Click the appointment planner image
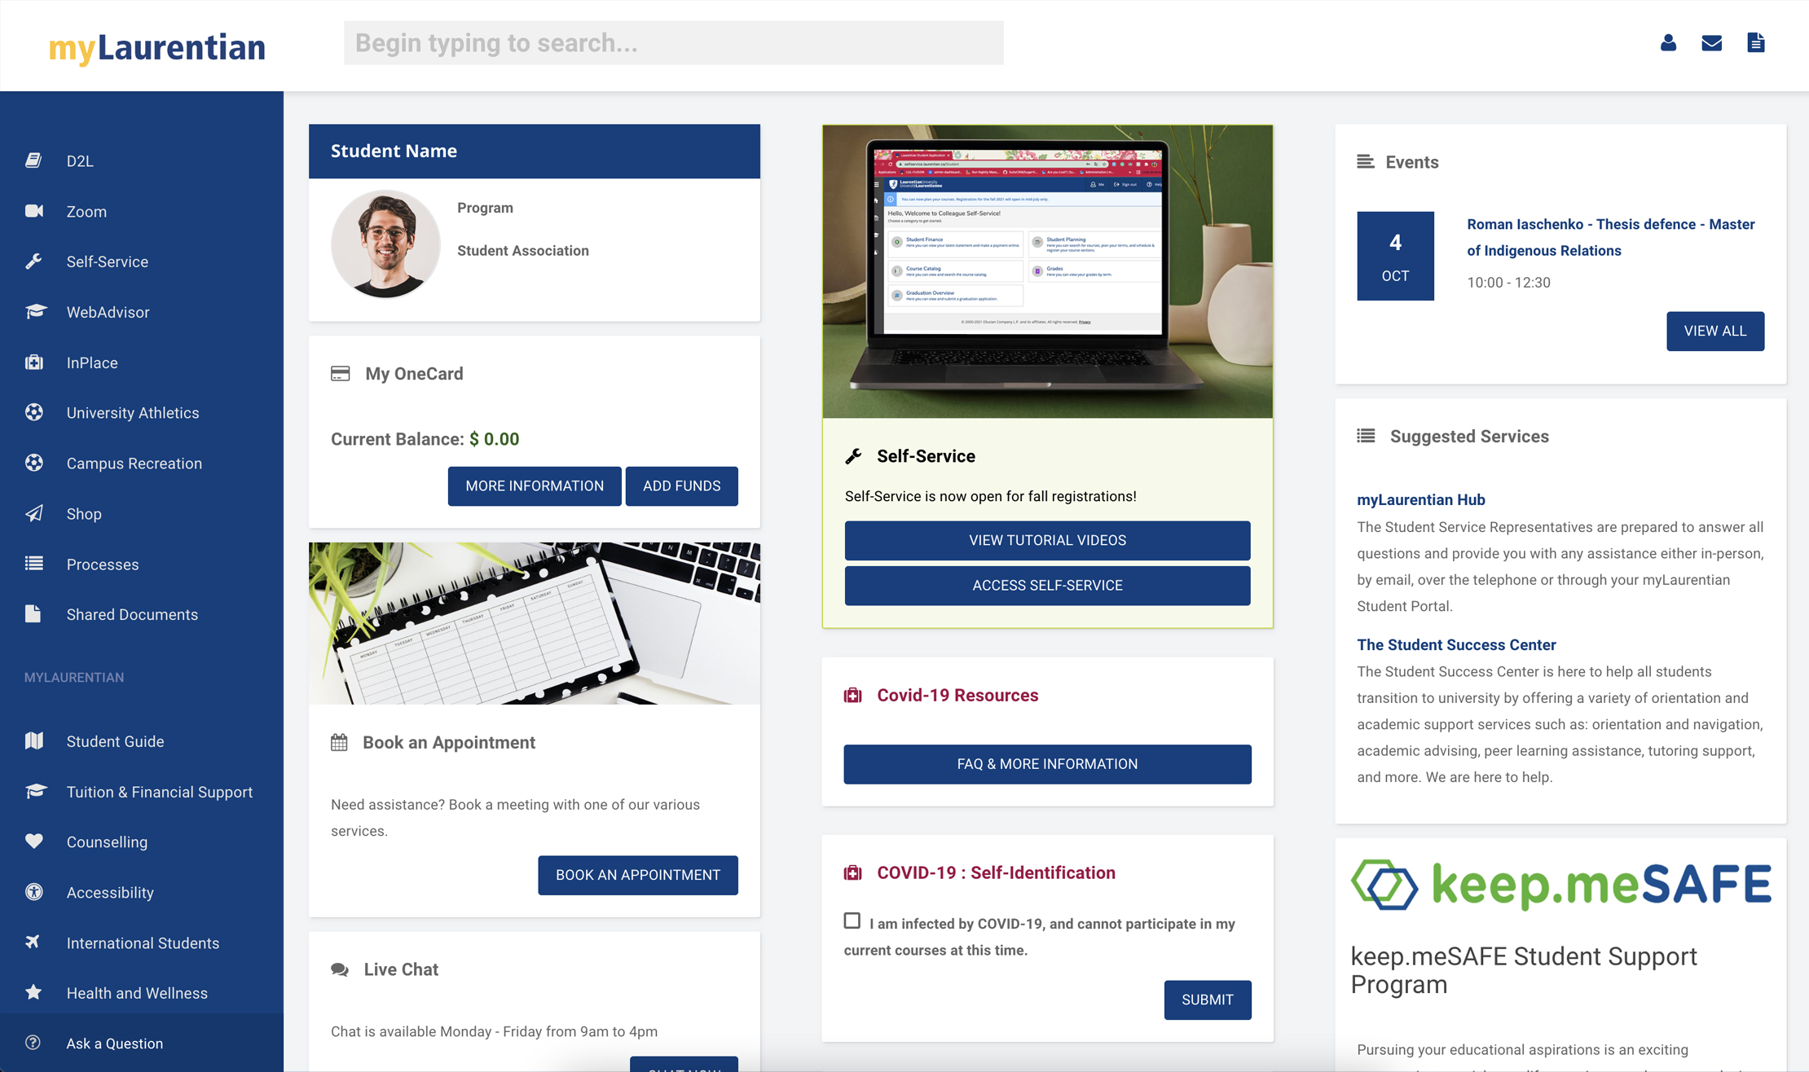 click(x=535, y=623)
